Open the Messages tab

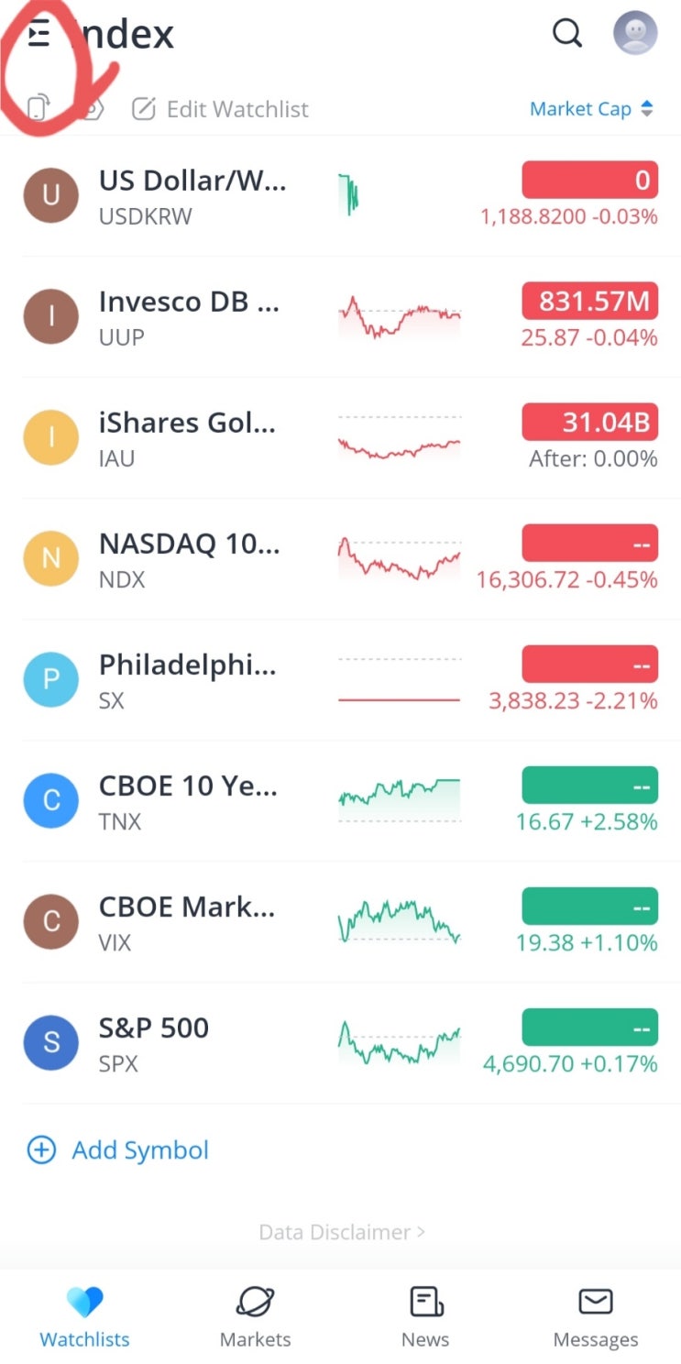(x=596, y=1317)
